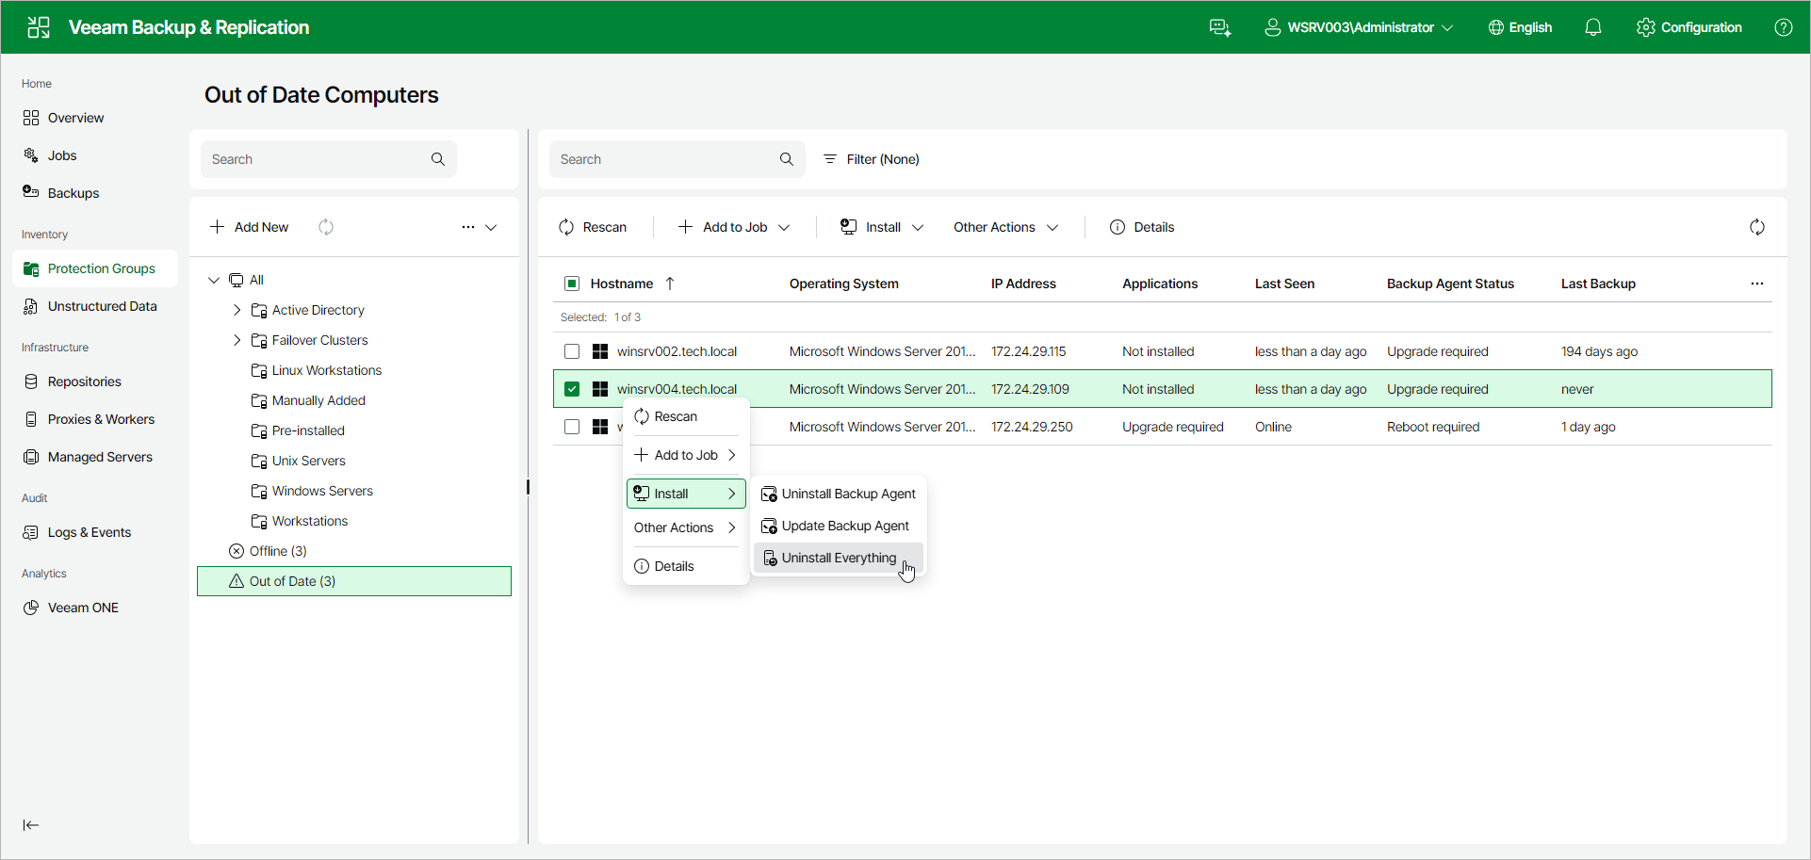Open the Add to Job toolbar dropdown
Viewport: 1811px width, 860px height.
coord(734,227)
